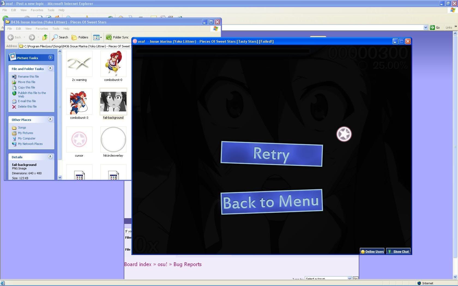Click the Internet zone icon in status bar
458x286 pixels.
pyautogui.click(x=419, y=283)
